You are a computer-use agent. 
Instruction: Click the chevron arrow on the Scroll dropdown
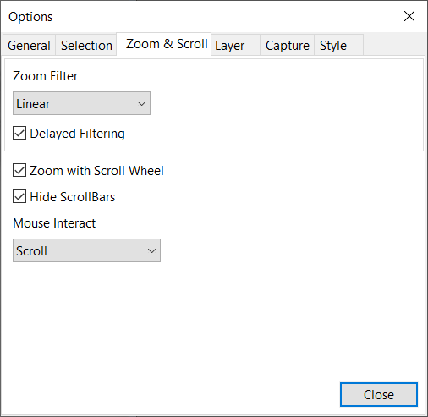[x=151, y=250]
